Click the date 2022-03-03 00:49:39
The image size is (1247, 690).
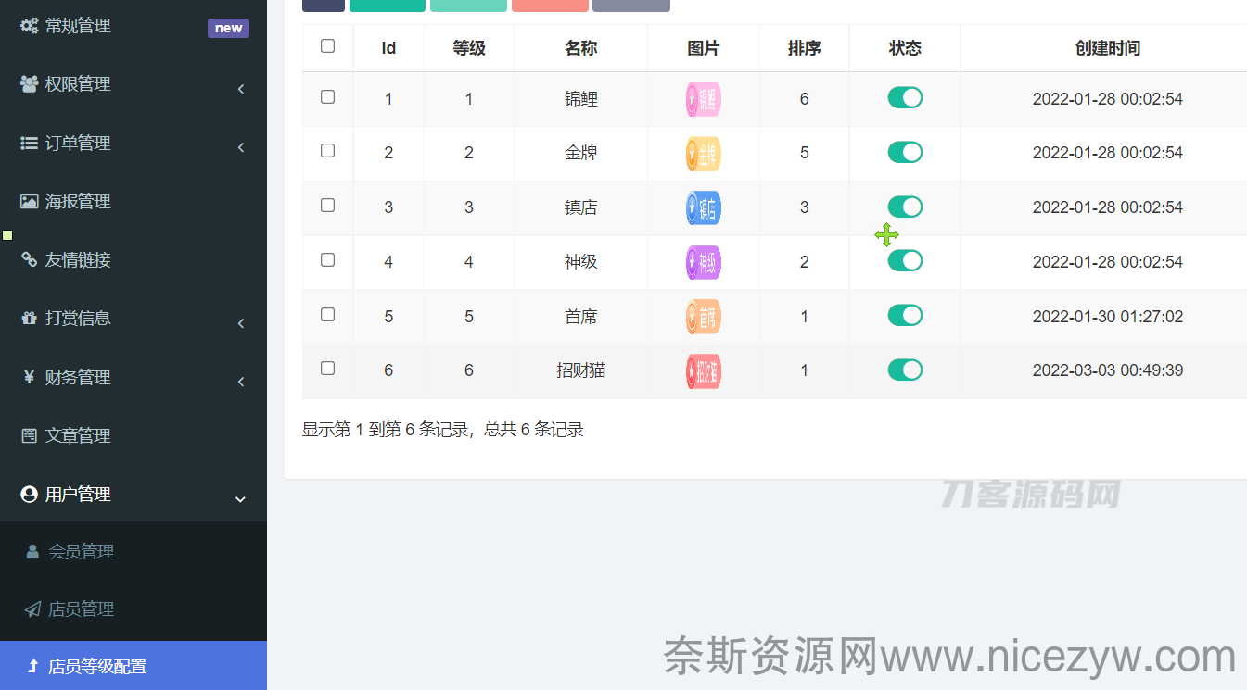1108,370
